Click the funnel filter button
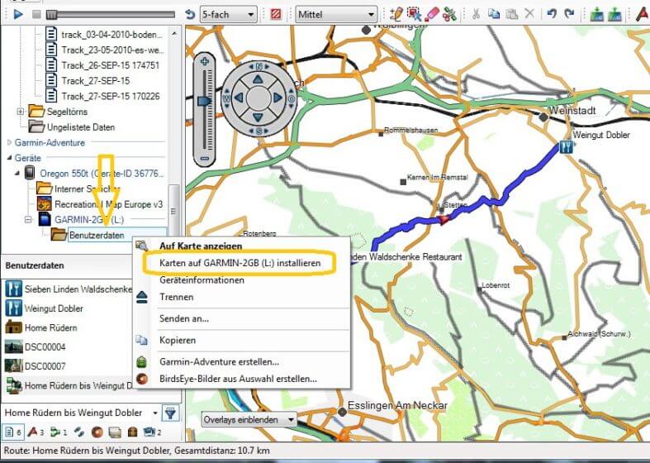This screenshot has height=463, width=650. [x=170, y=413]
